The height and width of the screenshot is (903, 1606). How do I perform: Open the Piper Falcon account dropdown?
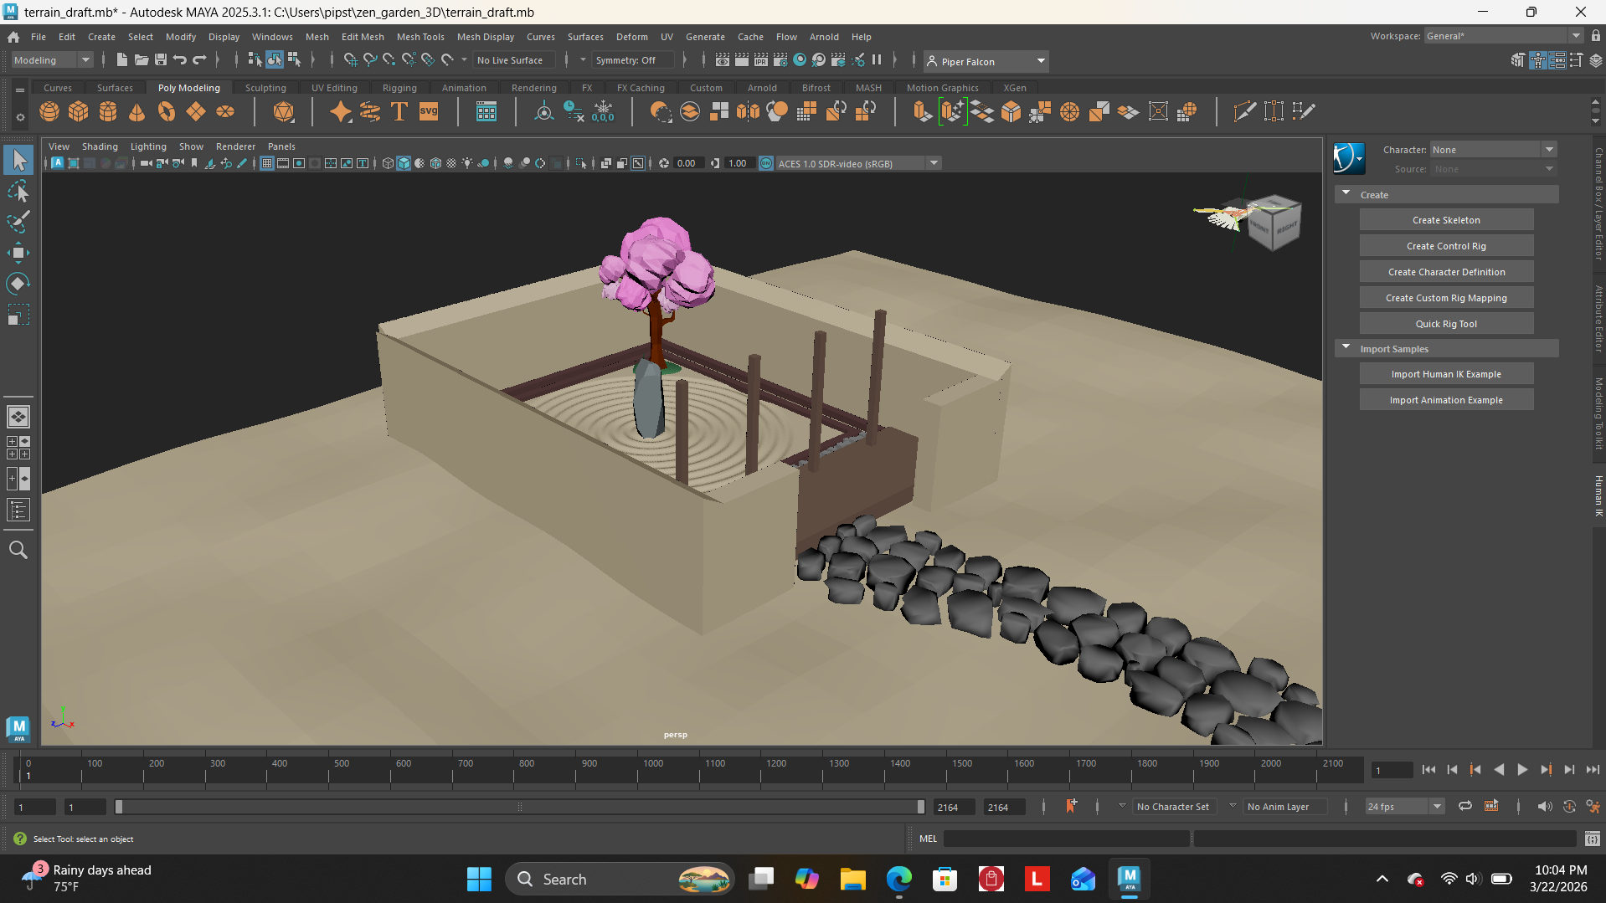(x=986, y=61)
